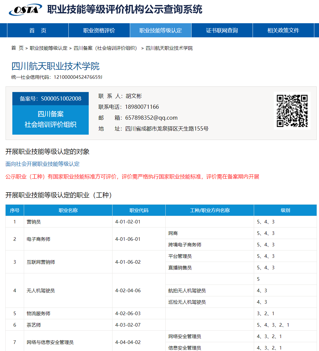Open 证书联网查询 in navigation bar
This screenshot has width=319, height=351.
click(x=222, y=31)
